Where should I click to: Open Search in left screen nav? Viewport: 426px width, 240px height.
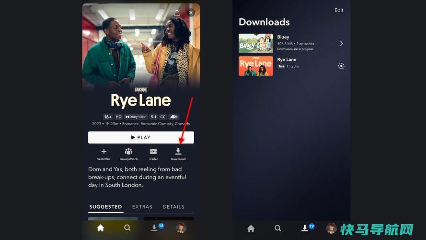point(127,228)
